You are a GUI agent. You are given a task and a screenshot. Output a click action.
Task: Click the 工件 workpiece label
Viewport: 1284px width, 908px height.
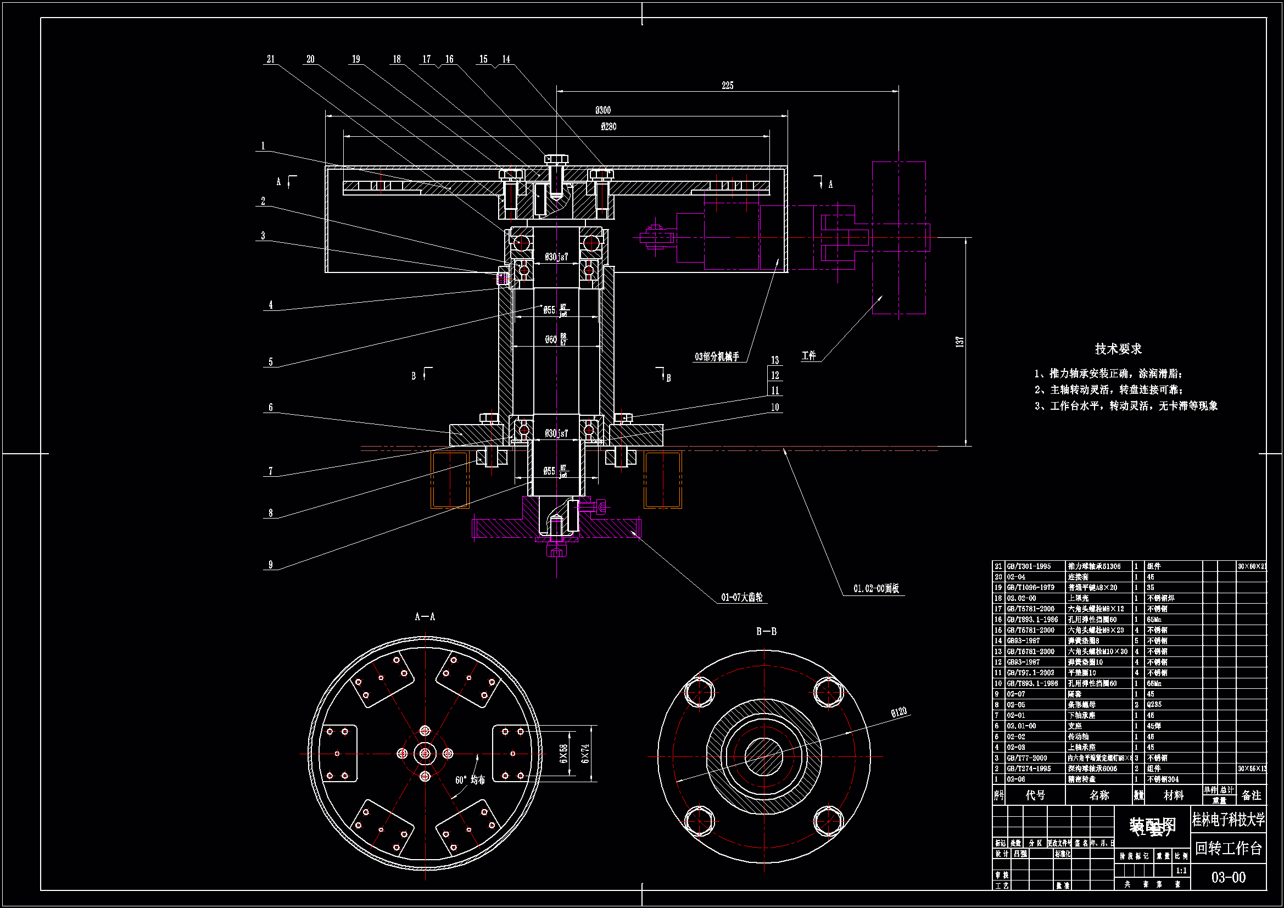coord(808,356)
